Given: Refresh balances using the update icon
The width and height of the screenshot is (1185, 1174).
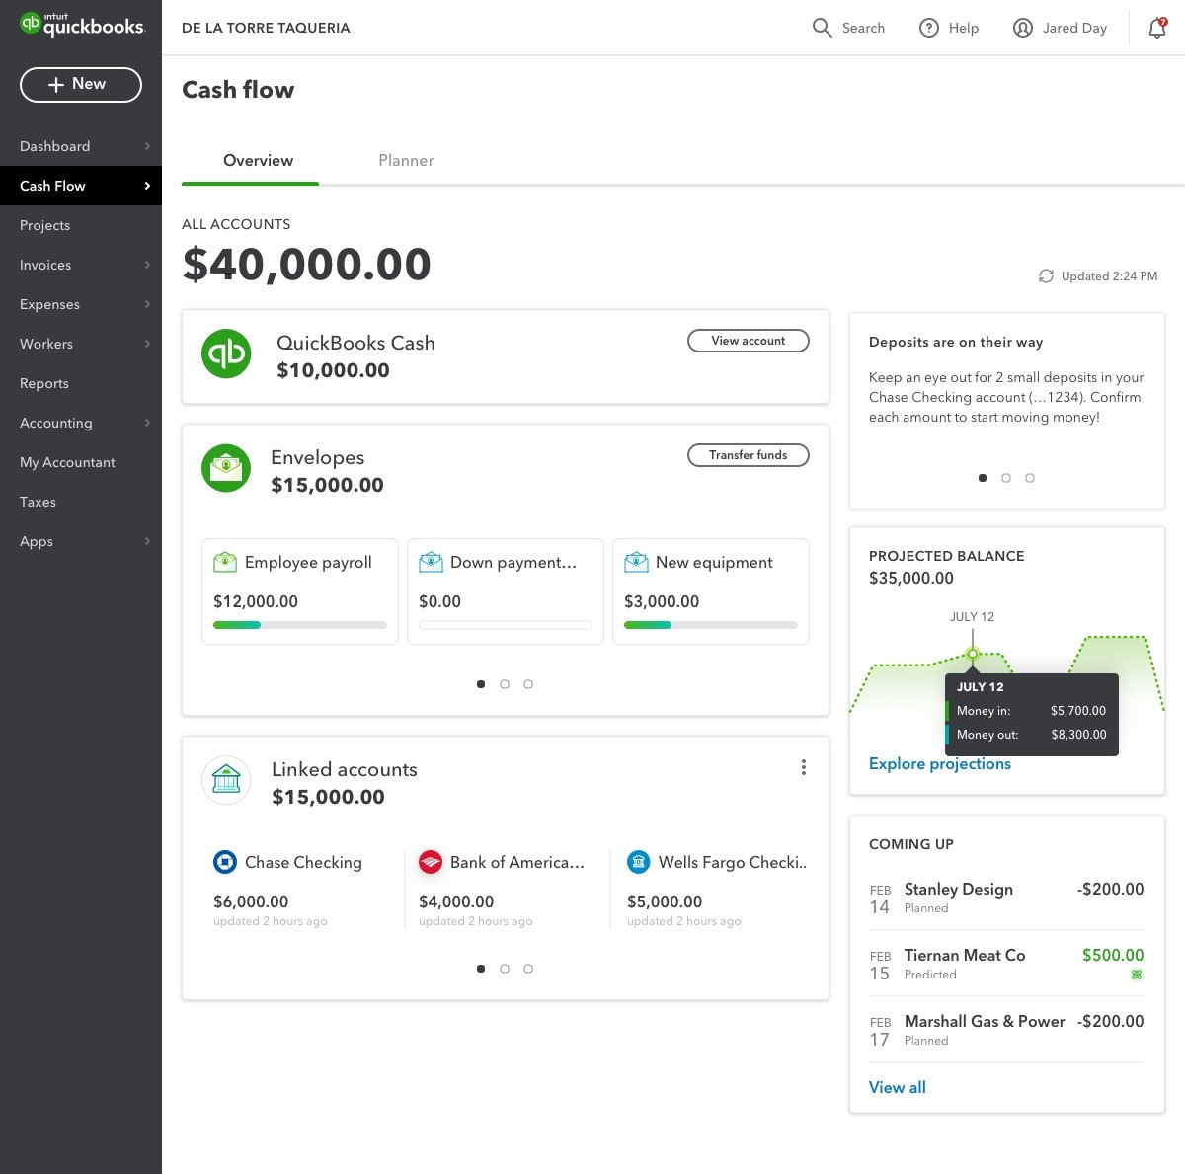Looking at the screenshot, I should pos(1046,276).
